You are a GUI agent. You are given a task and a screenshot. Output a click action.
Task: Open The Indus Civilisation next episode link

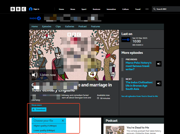[139, 86]
